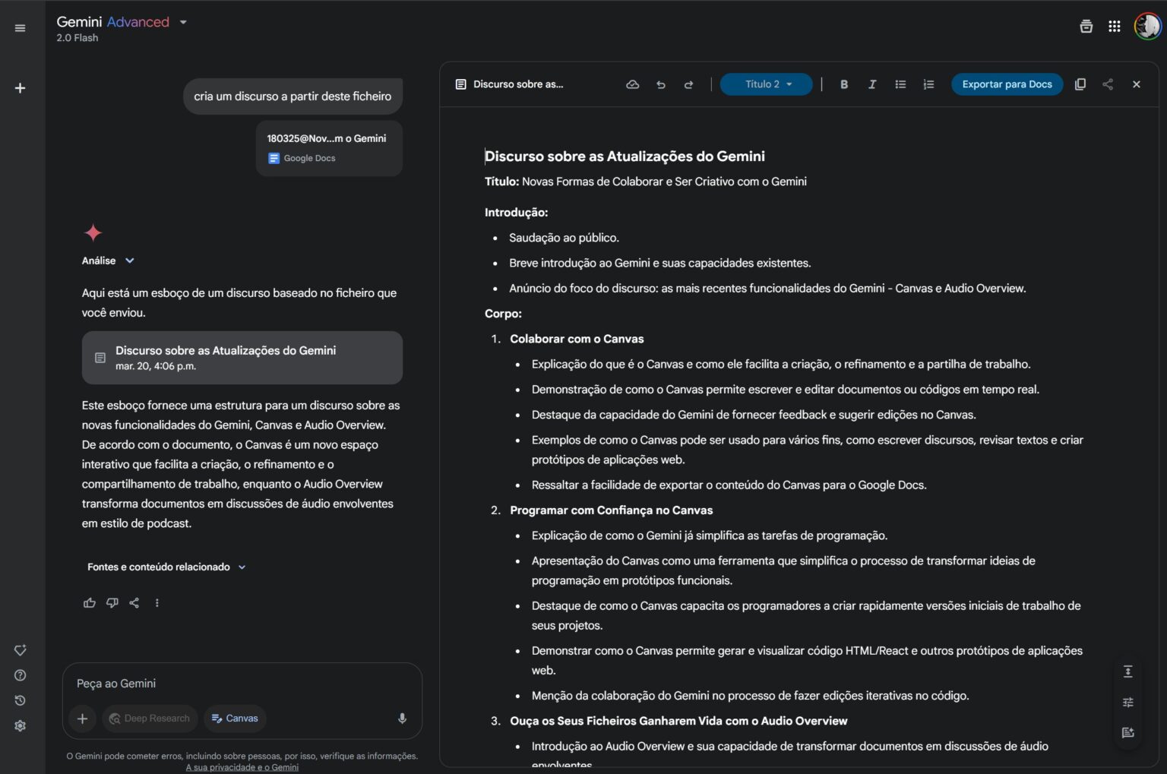This screenshot has width=1167, height=774.
Task: Toggle the Deep Research chip
Action: (x=150, y=719)
